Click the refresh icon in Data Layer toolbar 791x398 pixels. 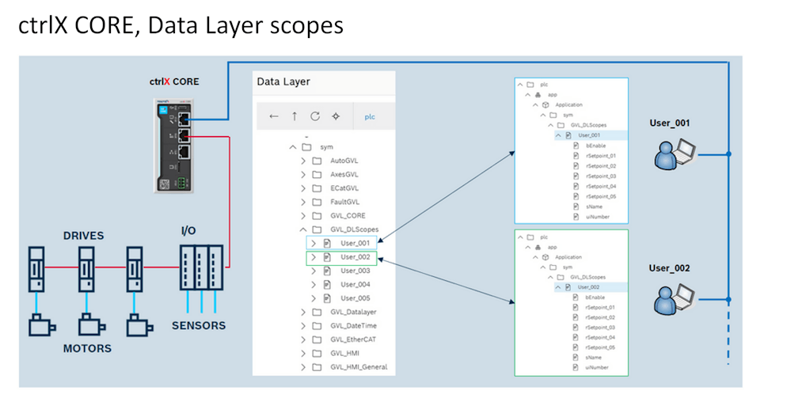click(x=315, y=116)
